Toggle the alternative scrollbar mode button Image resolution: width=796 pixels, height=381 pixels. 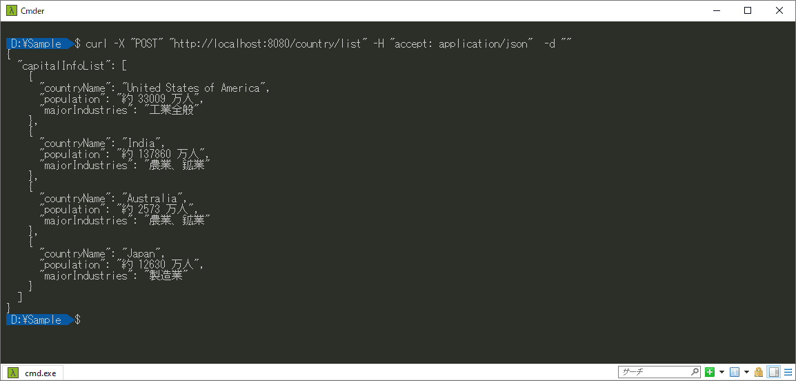(x=774, y=372)
